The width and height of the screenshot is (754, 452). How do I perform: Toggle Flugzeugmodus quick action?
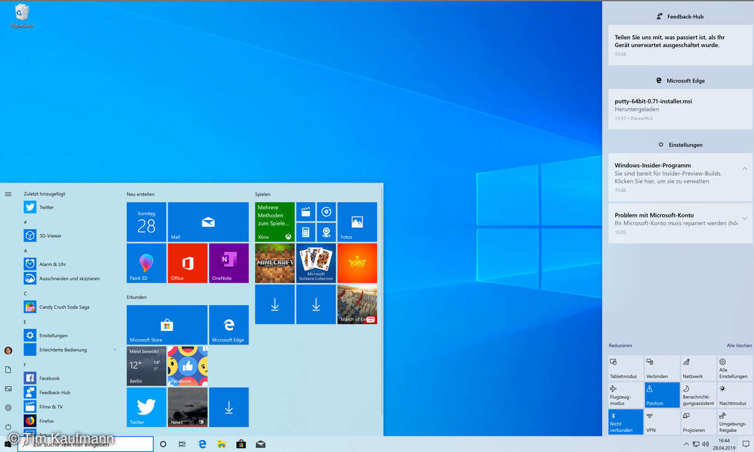point(626,395)
